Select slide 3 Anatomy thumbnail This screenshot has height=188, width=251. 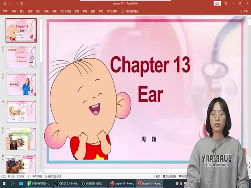pos(21,85)
